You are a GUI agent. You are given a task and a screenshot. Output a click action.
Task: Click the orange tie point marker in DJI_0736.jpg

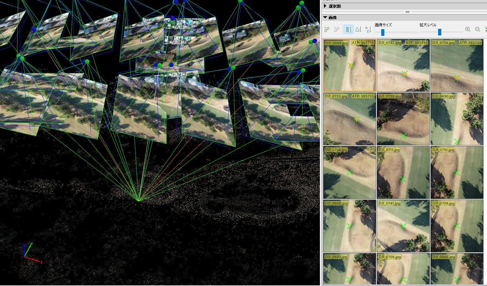coord(457,78)
